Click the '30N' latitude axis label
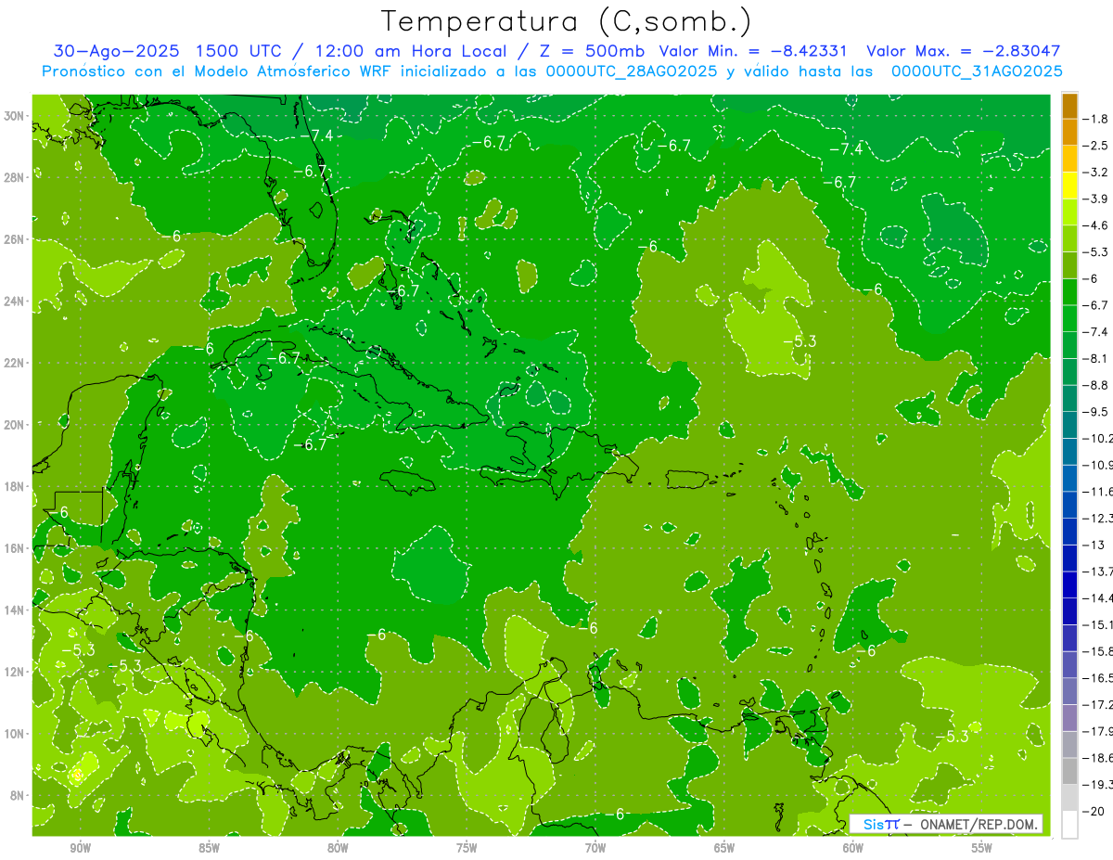The width and height of the screenshot is (1113, 860). (x=16, y=116)
